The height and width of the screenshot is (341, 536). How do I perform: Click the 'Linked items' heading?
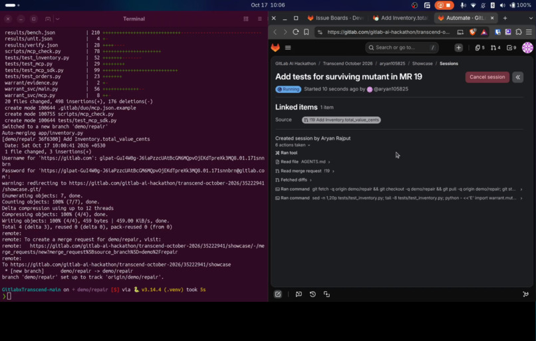(x=297, y=107)
